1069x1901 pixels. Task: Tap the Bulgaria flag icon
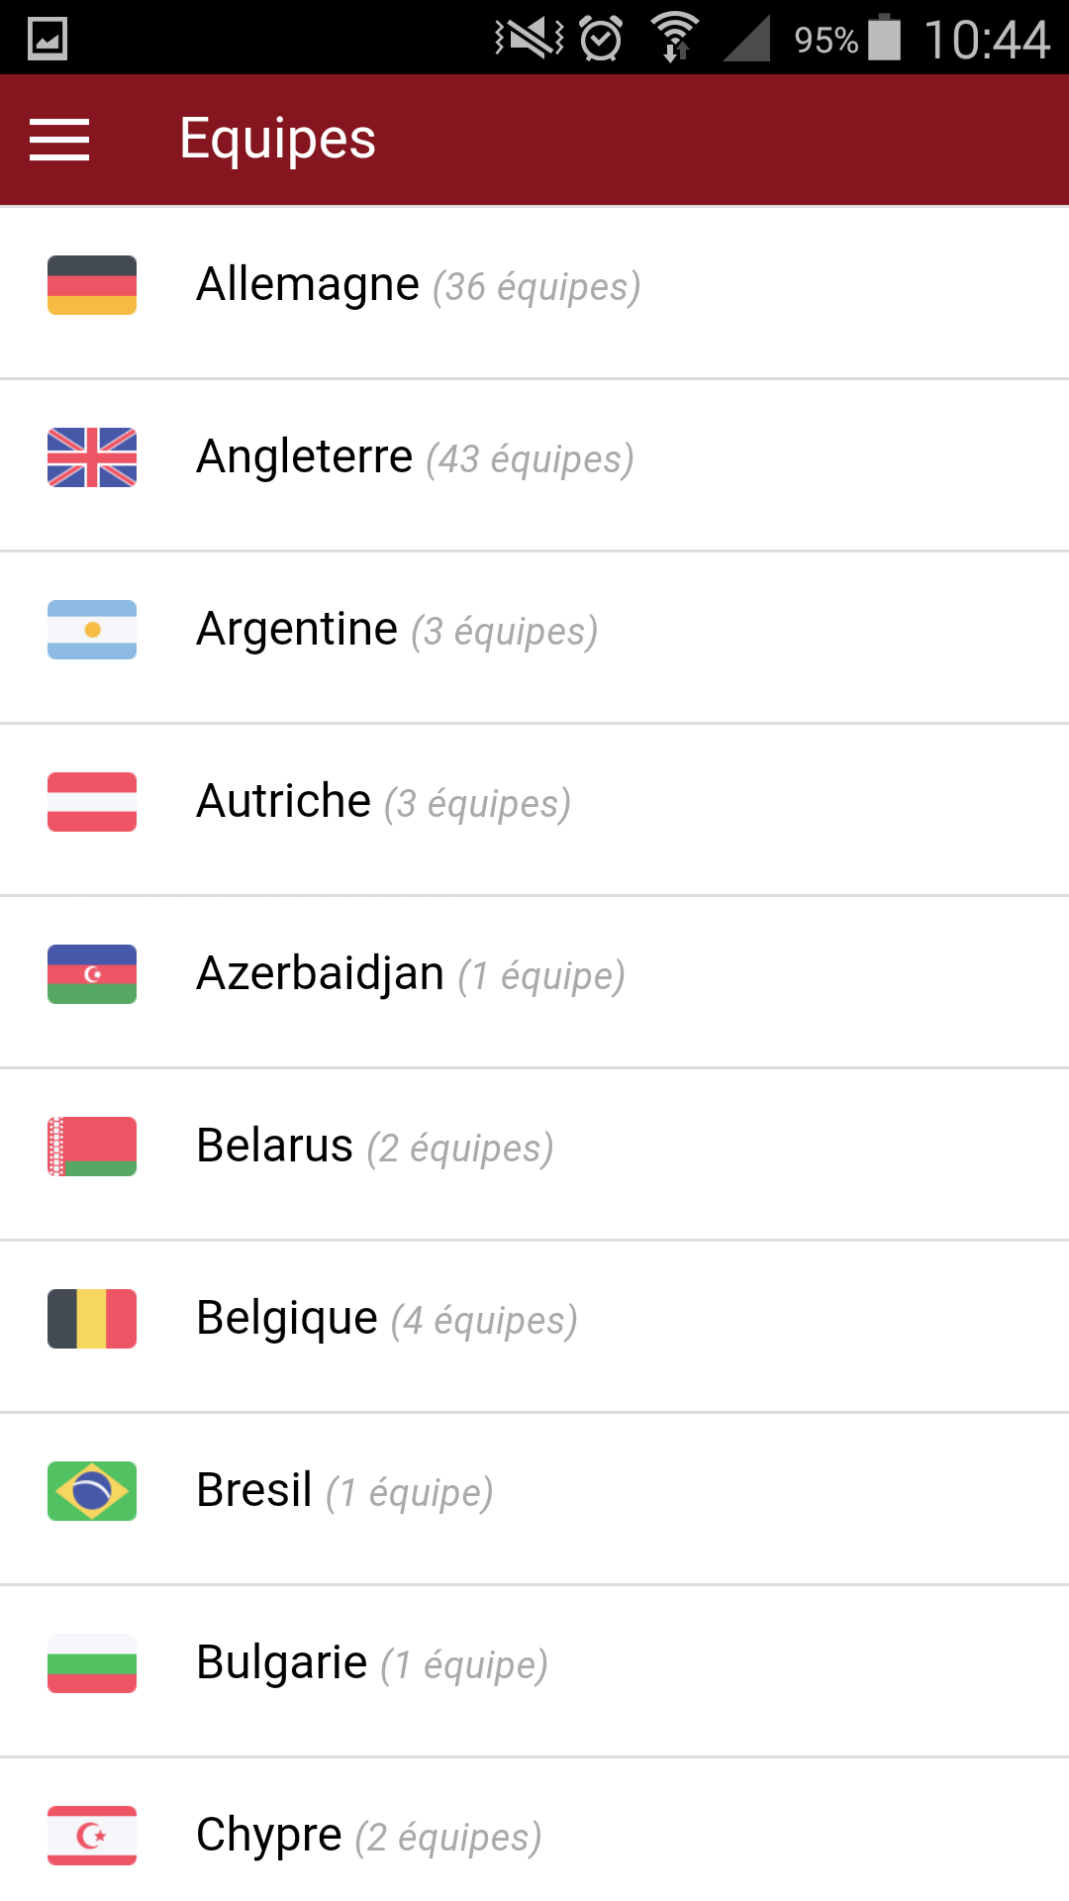[x=92, y=1663]
